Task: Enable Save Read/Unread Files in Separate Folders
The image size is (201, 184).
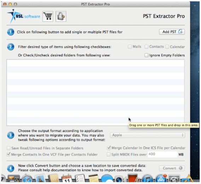Action: point(8,148)
